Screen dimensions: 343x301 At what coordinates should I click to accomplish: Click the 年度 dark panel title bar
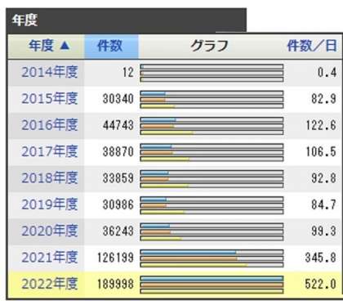point(127,20)
